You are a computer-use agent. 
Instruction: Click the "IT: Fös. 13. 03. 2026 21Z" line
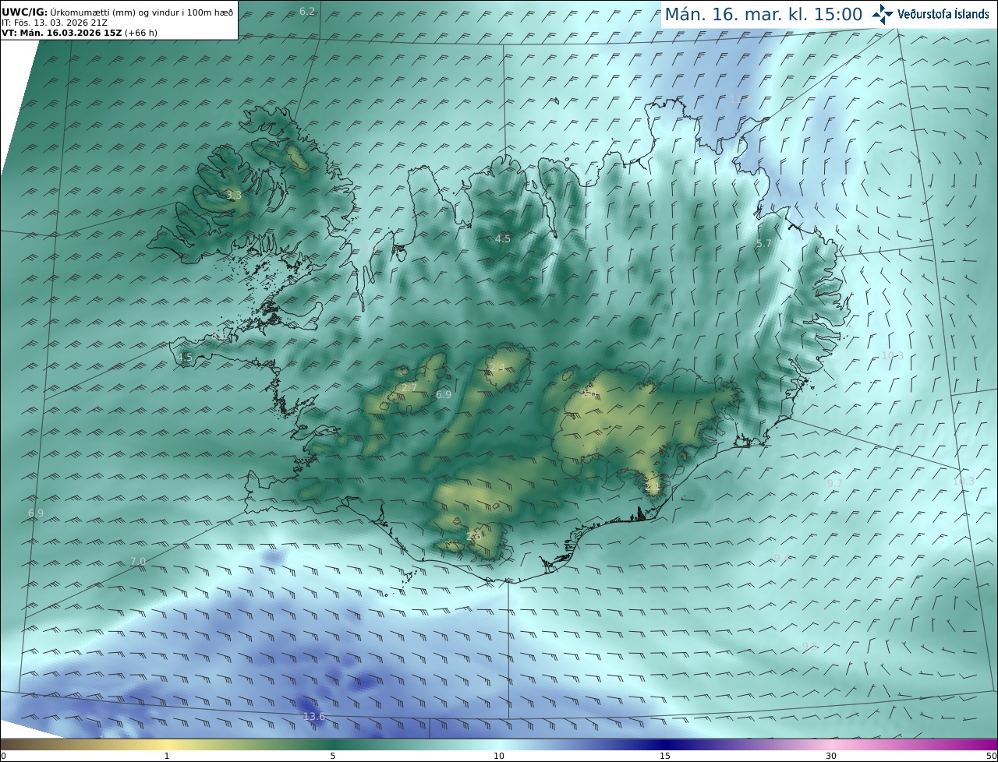pos(54,23)
